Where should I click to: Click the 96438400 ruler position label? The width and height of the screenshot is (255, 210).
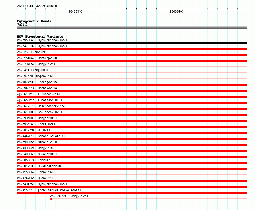[176, 11]
